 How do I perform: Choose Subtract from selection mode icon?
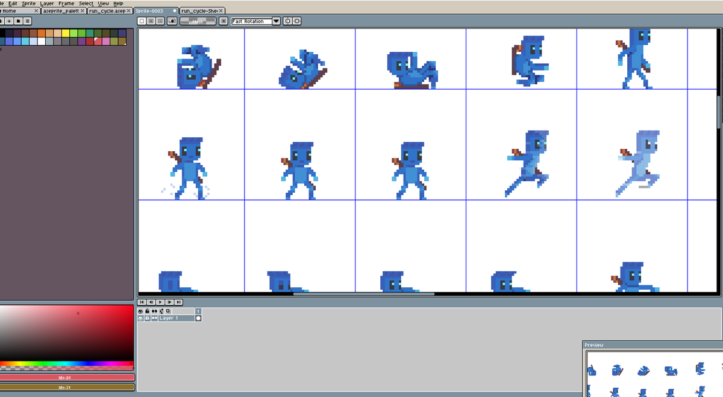[x=160, y=21]
